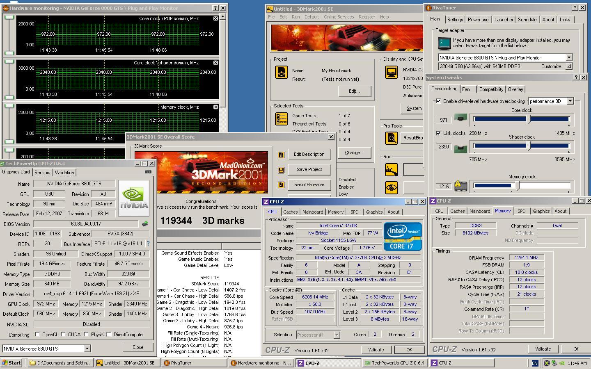This screenshot has height=369, width=591.
Task: Open the CPU-Z Processor #1 selection dropdown
Action: 337,335
